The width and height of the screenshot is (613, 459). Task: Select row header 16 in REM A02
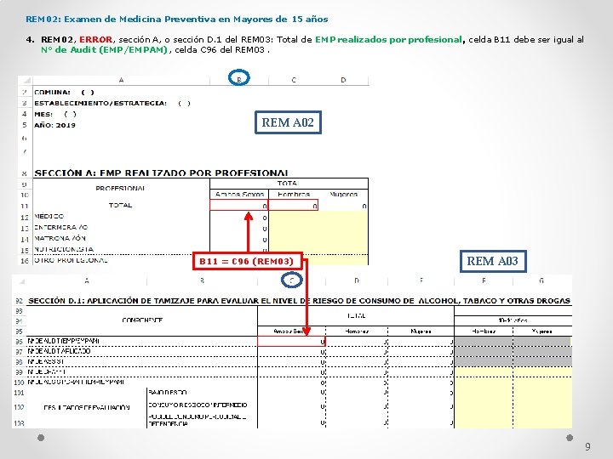point(25,261)
